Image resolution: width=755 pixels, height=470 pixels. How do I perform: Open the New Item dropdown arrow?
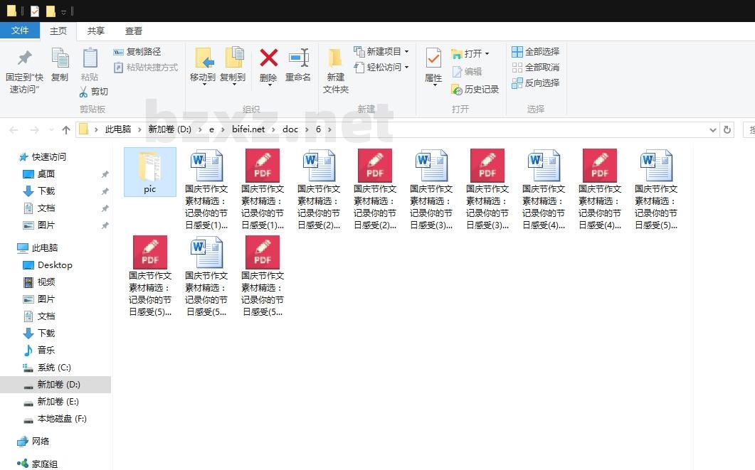(406, 52)
